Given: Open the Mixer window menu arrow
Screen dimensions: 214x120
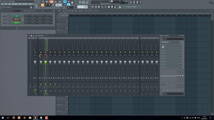Looking at the screenshot, I should (29, 36).
